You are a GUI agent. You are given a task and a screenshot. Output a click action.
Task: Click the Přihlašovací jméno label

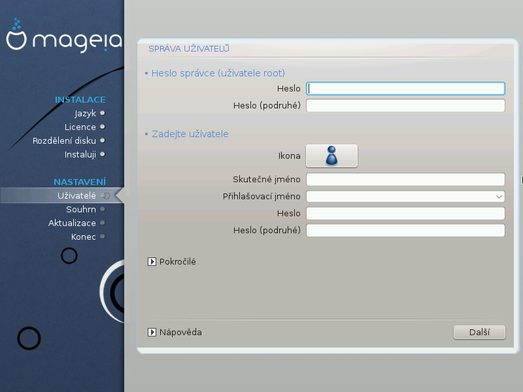pos(261,197)
